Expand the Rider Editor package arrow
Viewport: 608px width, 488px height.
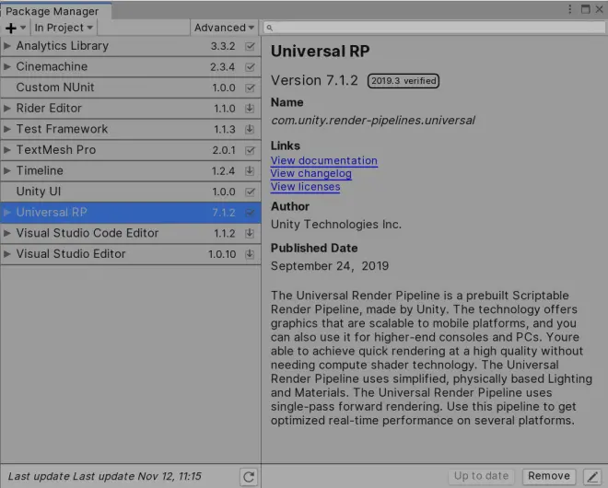click(x=7, y=108)
